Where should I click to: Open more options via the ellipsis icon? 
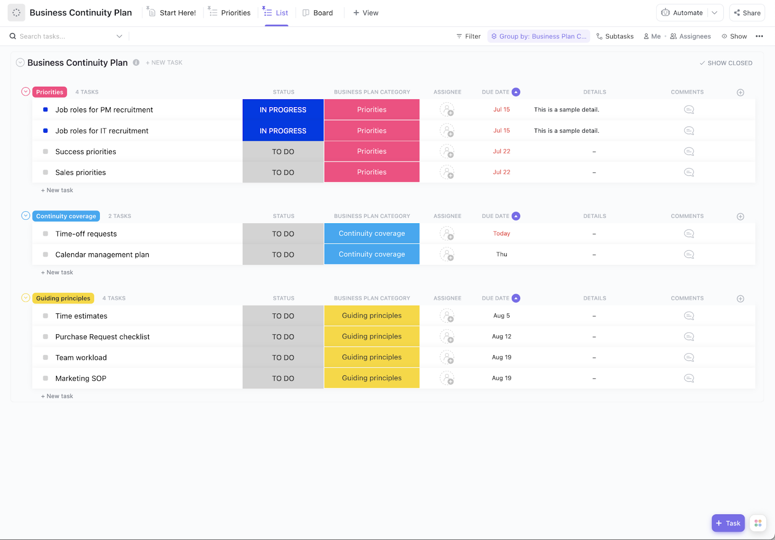pos(759,36)
